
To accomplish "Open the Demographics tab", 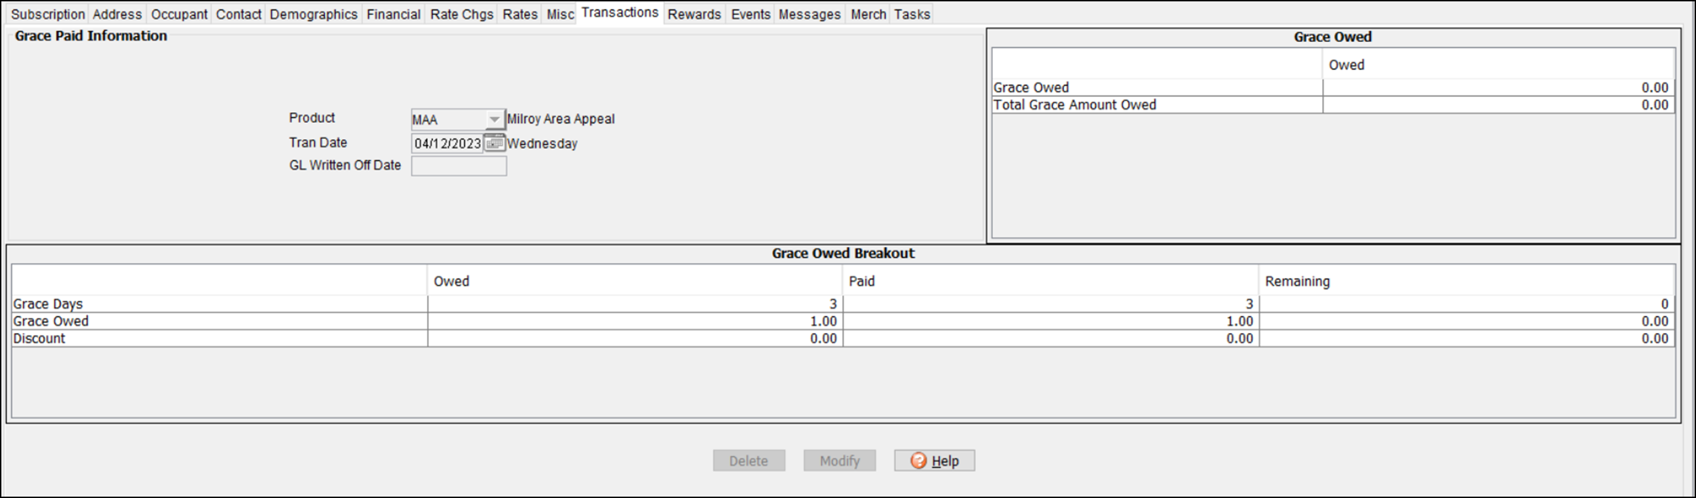I will click(313, 14).
